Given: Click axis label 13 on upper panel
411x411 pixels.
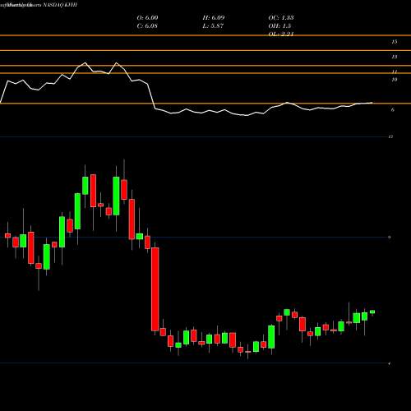Looking at the screenshot, I should click(395, 57).
